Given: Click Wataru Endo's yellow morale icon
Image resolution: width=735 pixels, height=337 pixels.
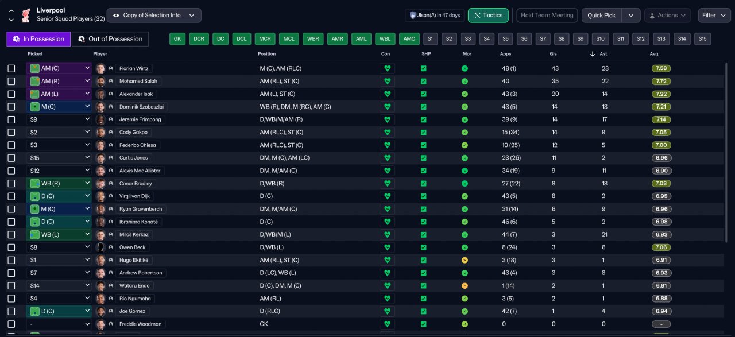Looking at the screenshot, I should point(465,286).
